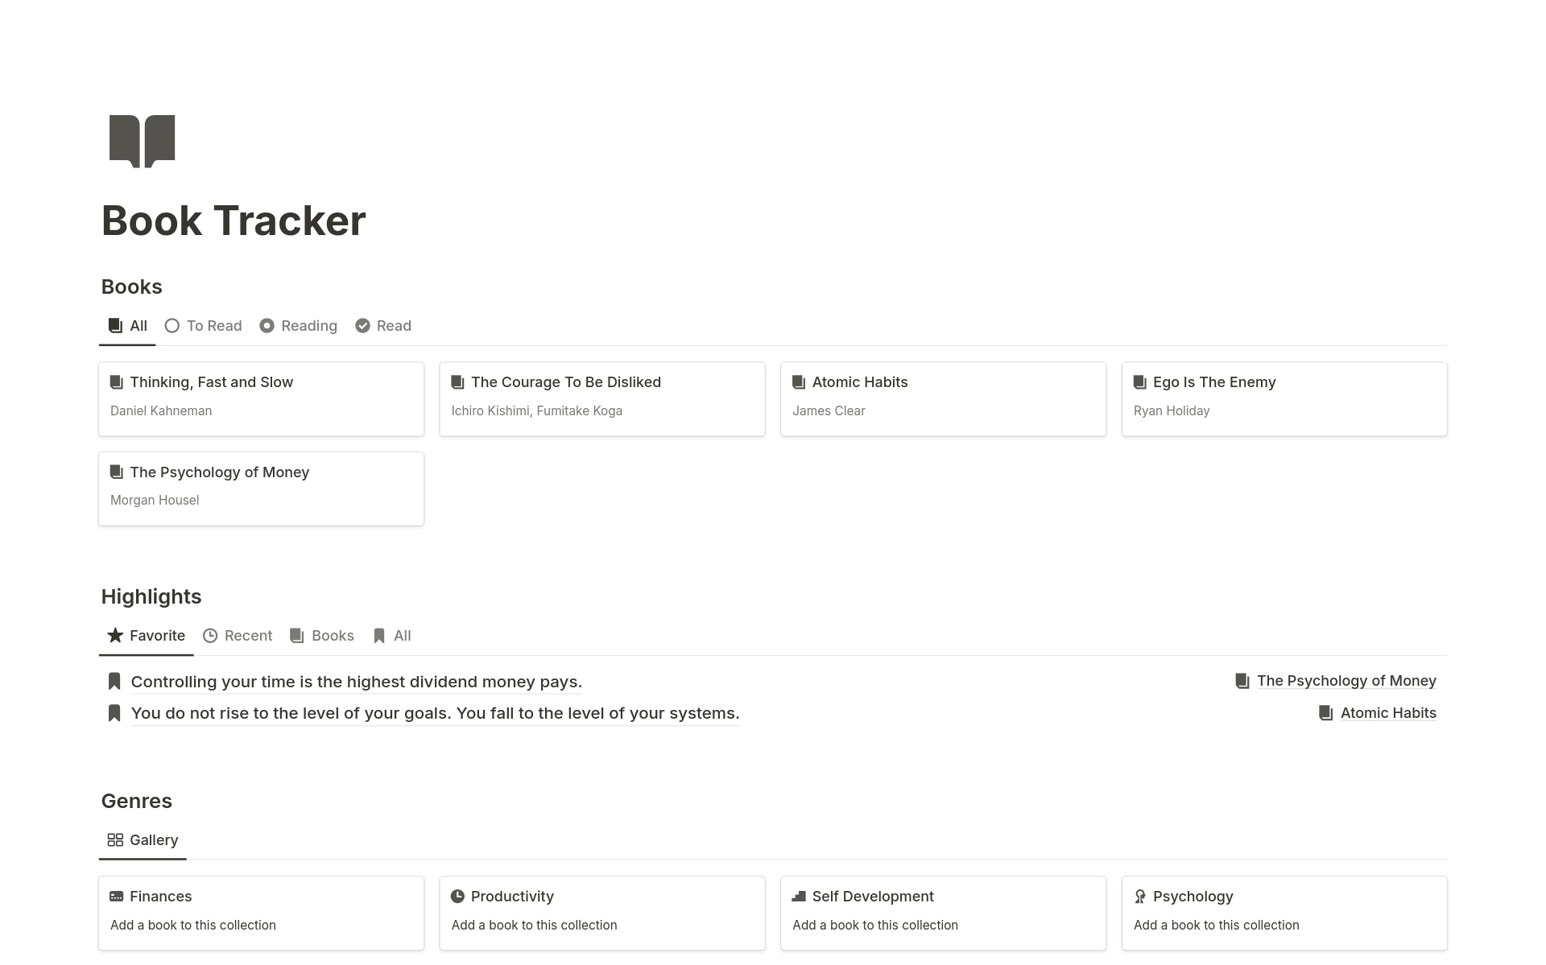This screenshot has height=965, width=1546.
Task: Select the Recent highlights tab
Action: coord(238,636)
